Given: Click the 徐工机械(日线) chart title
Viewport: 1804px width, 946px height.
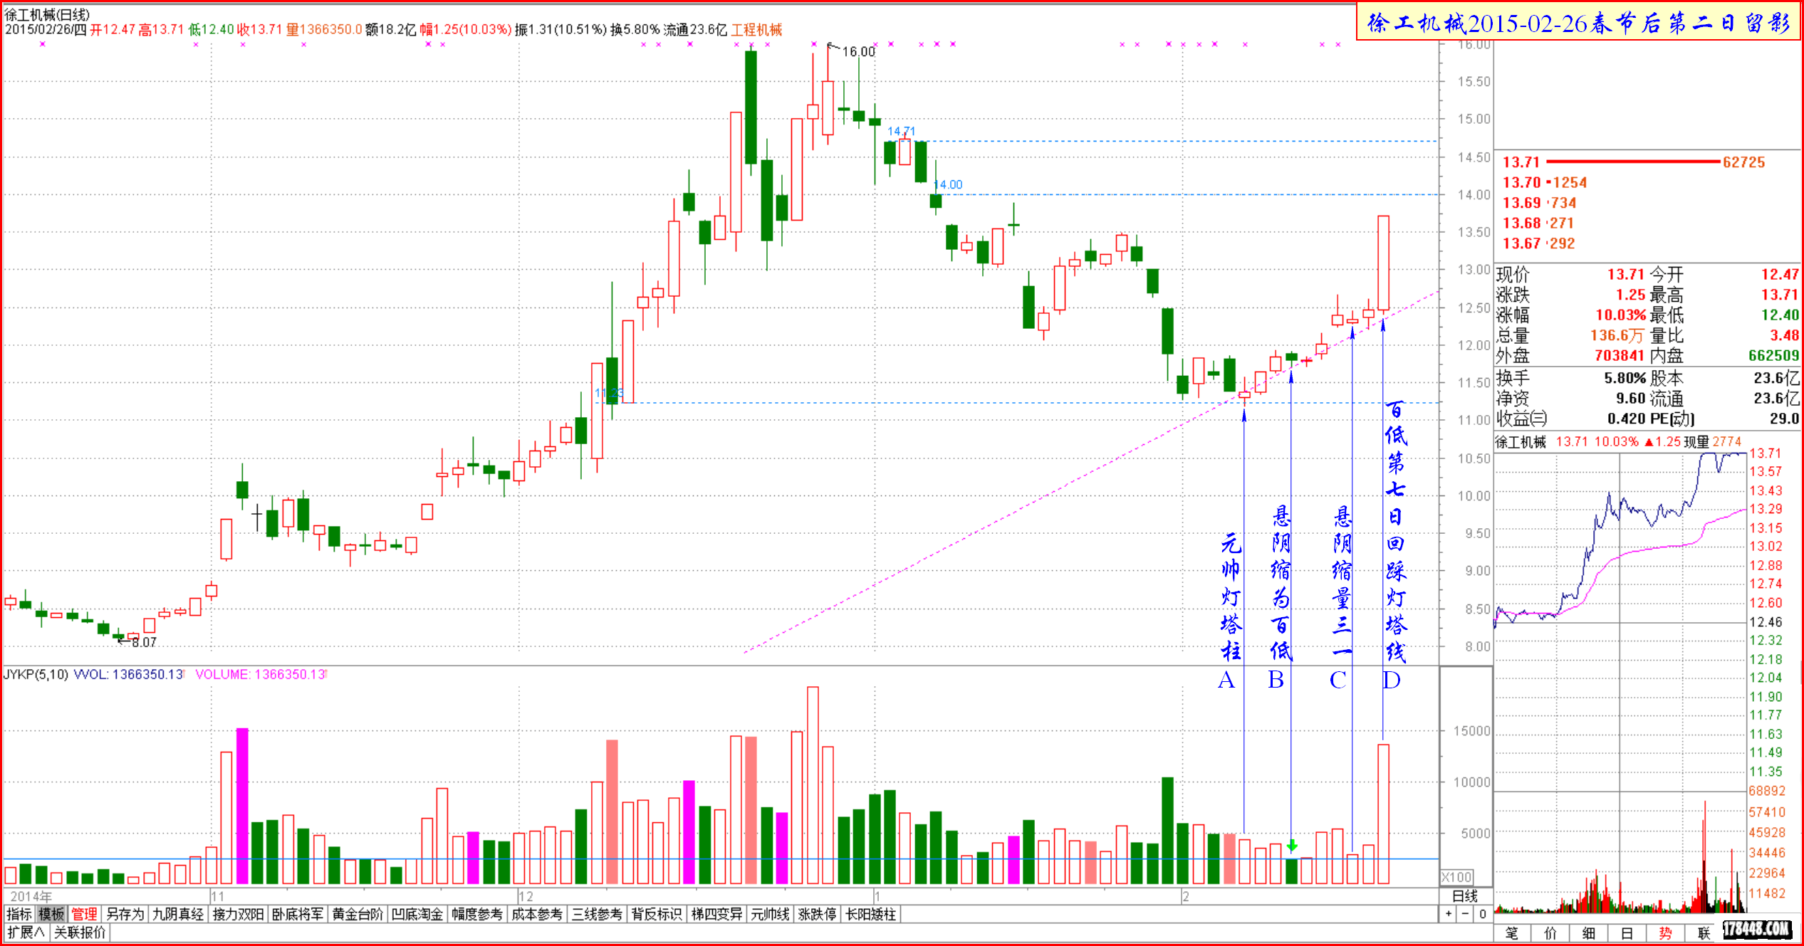Looking at the screenshot, I should click(47, 14).
